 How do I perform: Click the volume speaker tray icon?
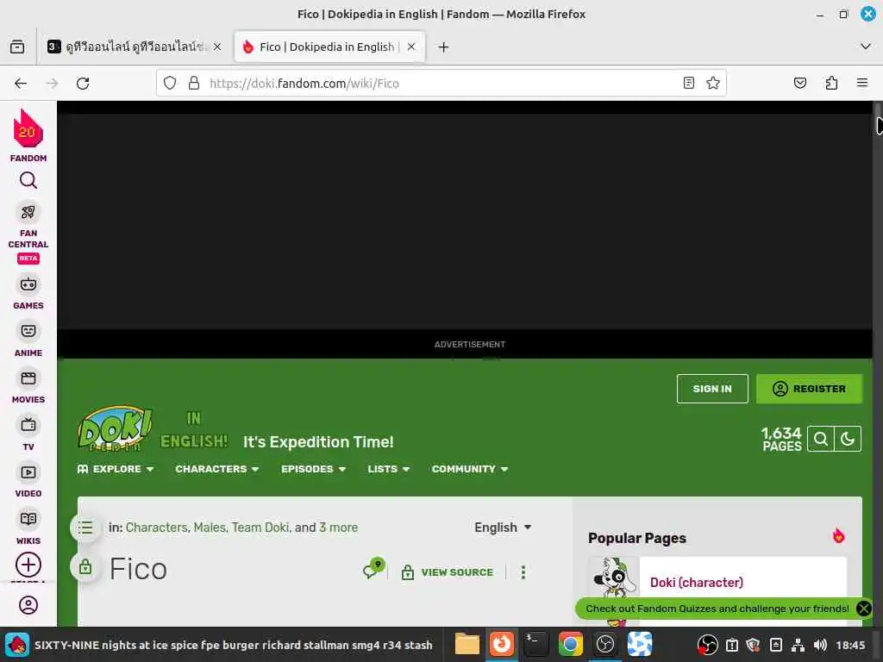[821, 645]
